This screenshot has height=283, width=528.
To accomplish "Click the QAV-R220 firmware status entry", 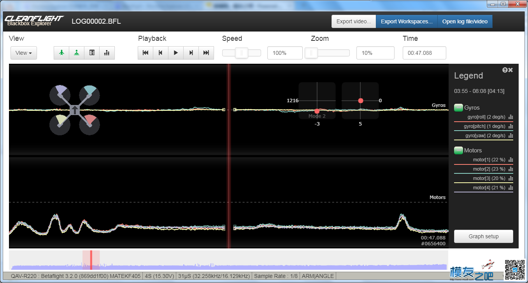I will coord(75,276).
